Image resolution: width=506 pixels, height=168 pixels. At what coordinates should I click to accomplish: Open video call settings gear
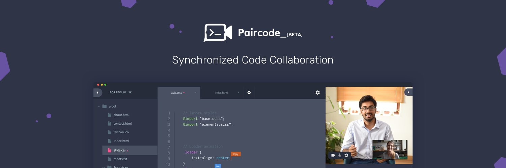click(346, 155)
